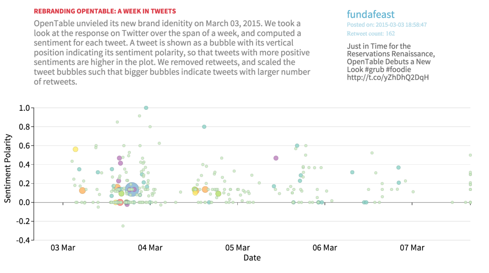This screenshot has width=489, height=273.
Task: Click the Retweet count text
Action: 371,33
